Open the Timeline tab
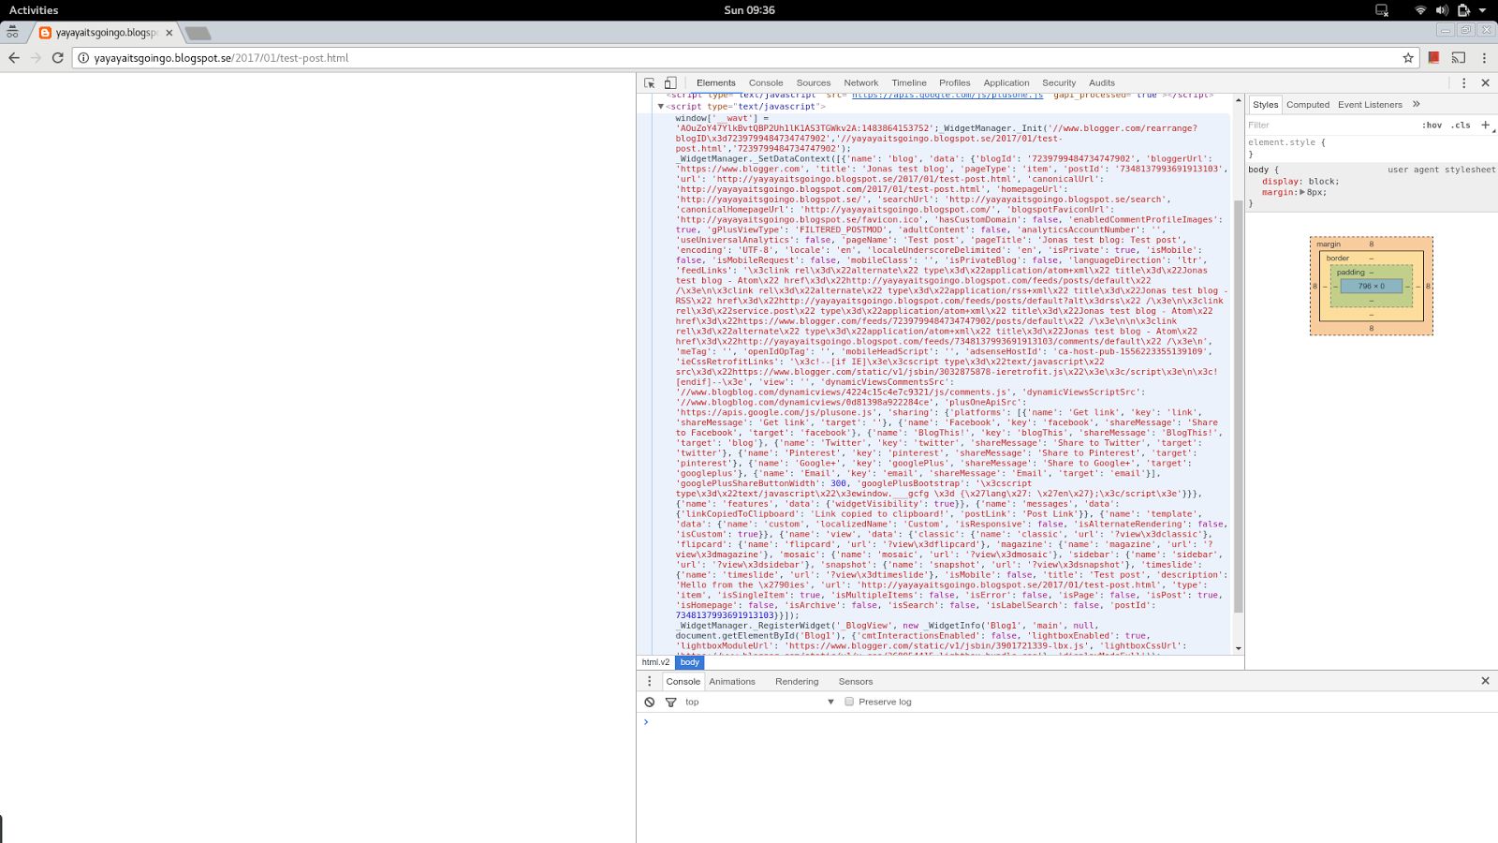The width and height of the screenshot is (1498, 843). click(908, 82)
